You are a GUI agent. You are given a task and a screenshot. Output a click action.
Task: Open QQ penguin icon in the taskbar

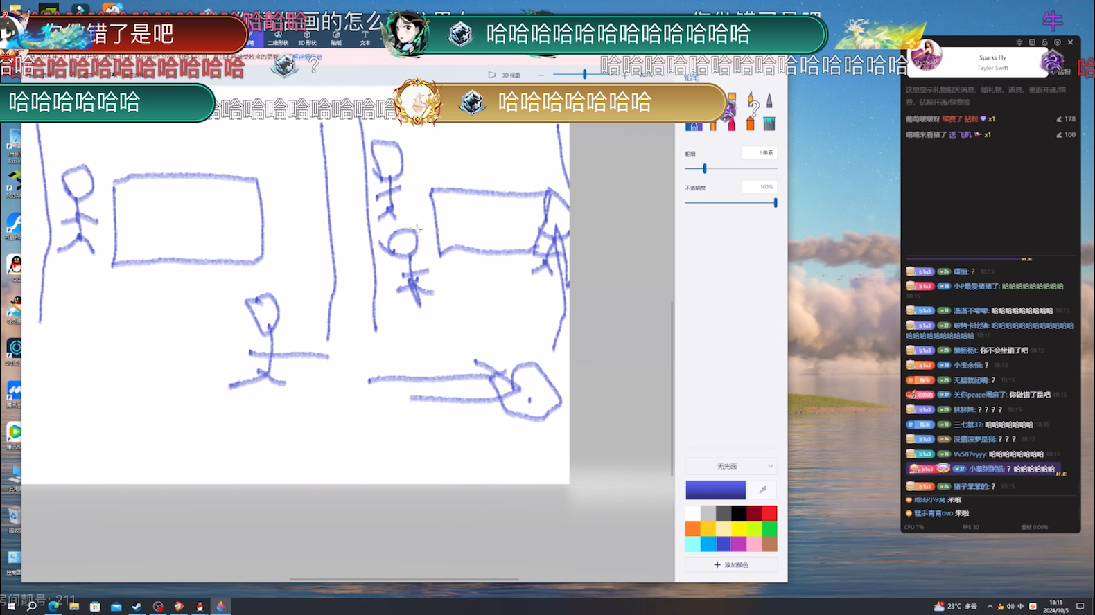click(x=200, y=606)
